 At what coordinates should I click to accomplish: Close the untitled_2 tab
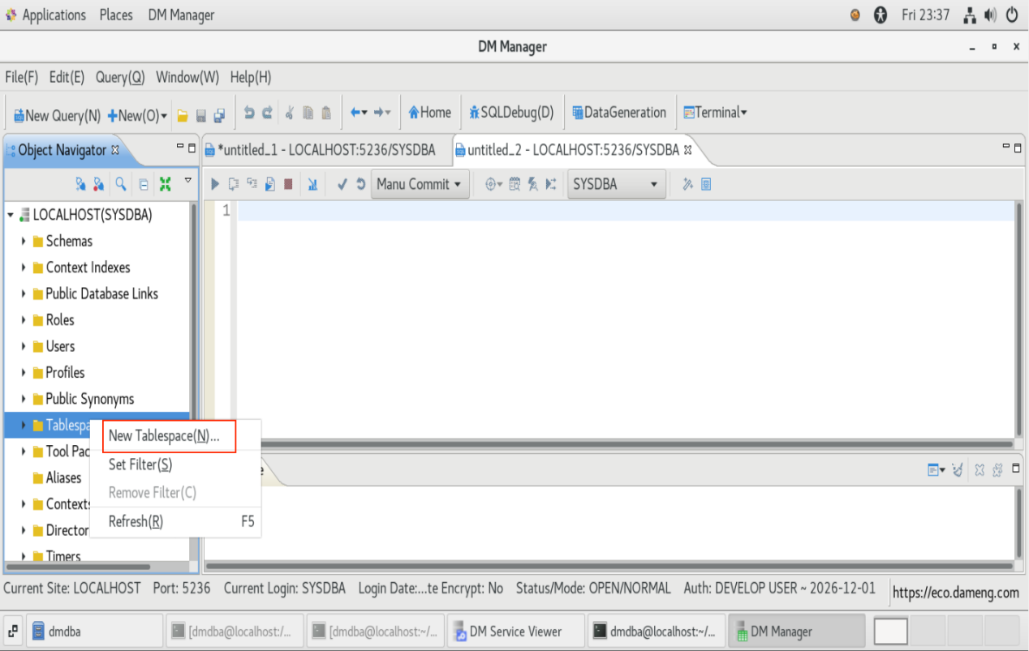pos(688,150)
